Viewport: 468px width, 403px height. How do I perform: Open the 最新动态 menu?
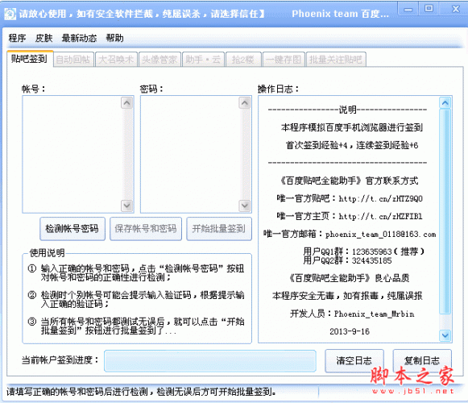pyautogui.click(x=79, y=38)
